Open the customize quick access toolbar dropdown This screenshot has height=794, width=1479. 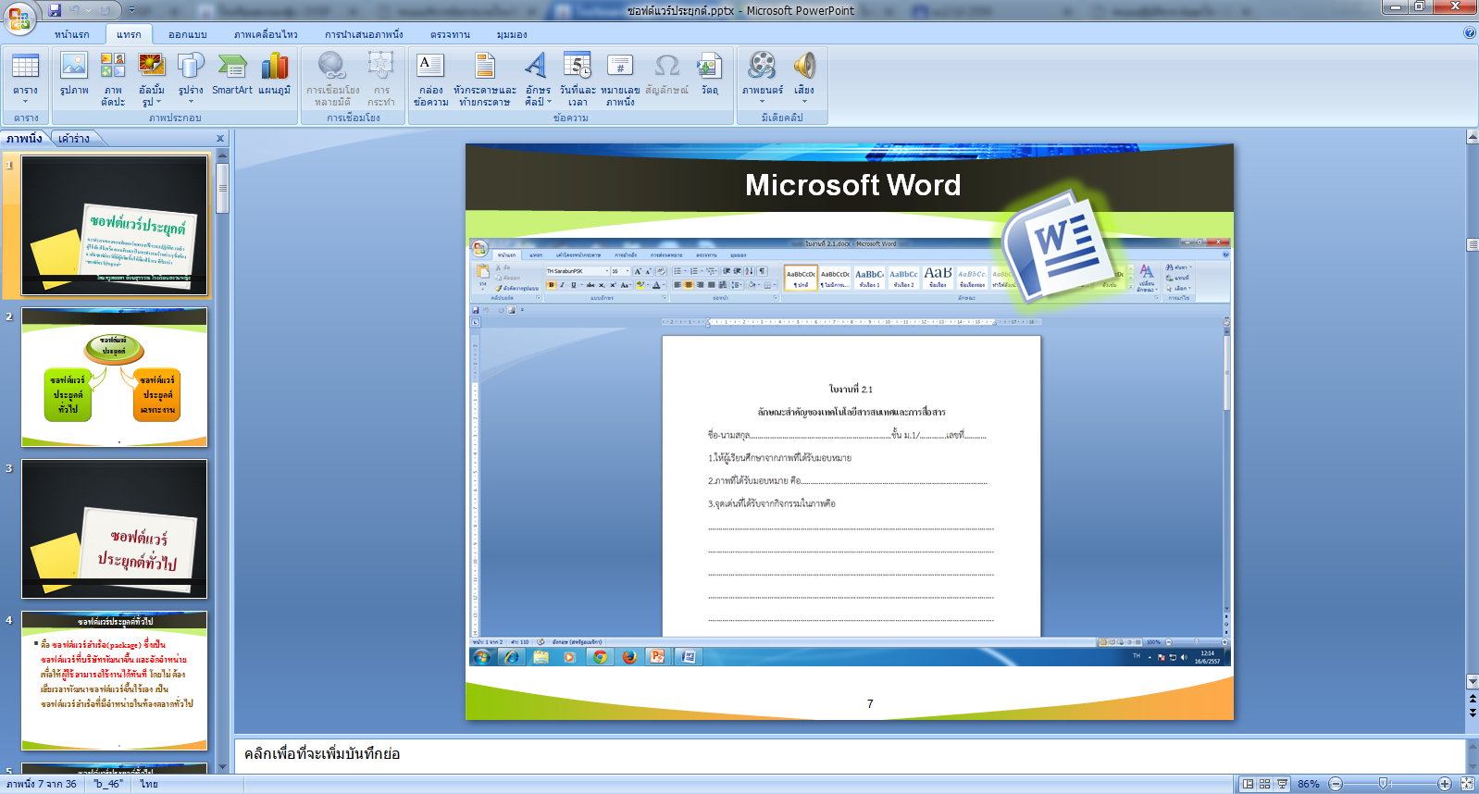[x=131, y=10]
